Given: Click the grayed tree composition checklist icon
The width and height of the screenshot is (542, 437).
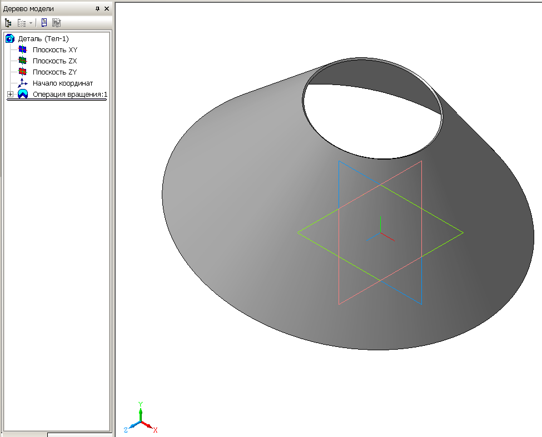Looking at the screenshot, I should click(x=22, y=23).
